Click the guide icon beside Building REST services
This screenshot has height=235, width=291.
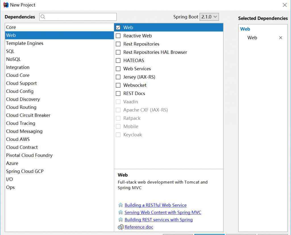point(120,220)
